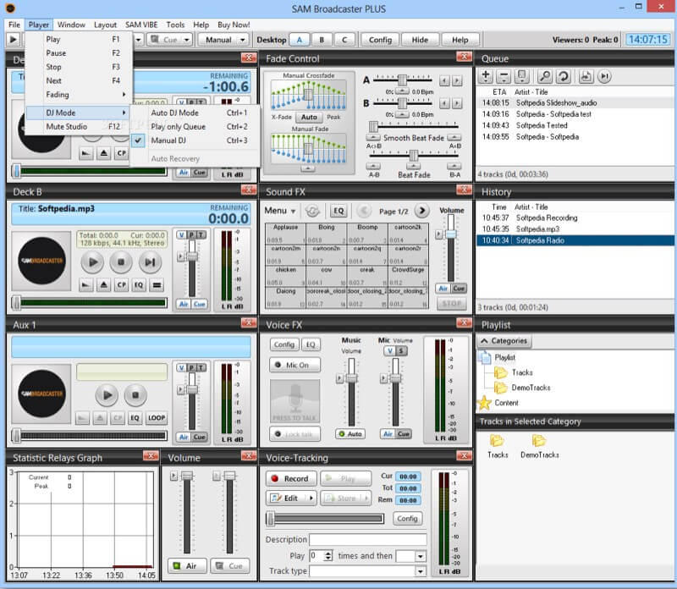Image resolution: width=677 pixels, height=589 pixels.
Task: Open the SAM VIBE menu
Action: click(141, 25)
